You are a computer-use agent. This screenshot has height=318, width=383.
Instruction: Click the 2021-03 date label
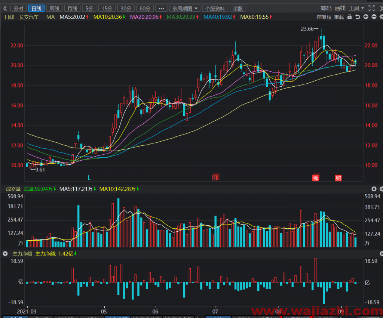(x=27, y=311)
